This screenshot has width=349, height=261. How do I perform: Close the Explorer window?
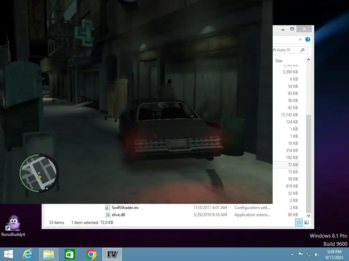(304, 29)
